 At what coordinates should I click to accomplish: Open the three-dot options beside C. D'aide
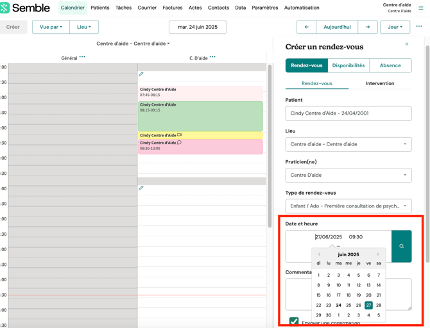tap(212, 58)
